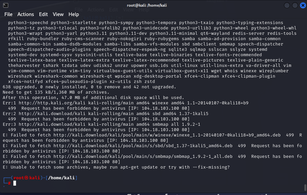This screenshot has height=195, width=307.
Task: Open the View menu
Action: pyautogui.click(x=58, y=14)
